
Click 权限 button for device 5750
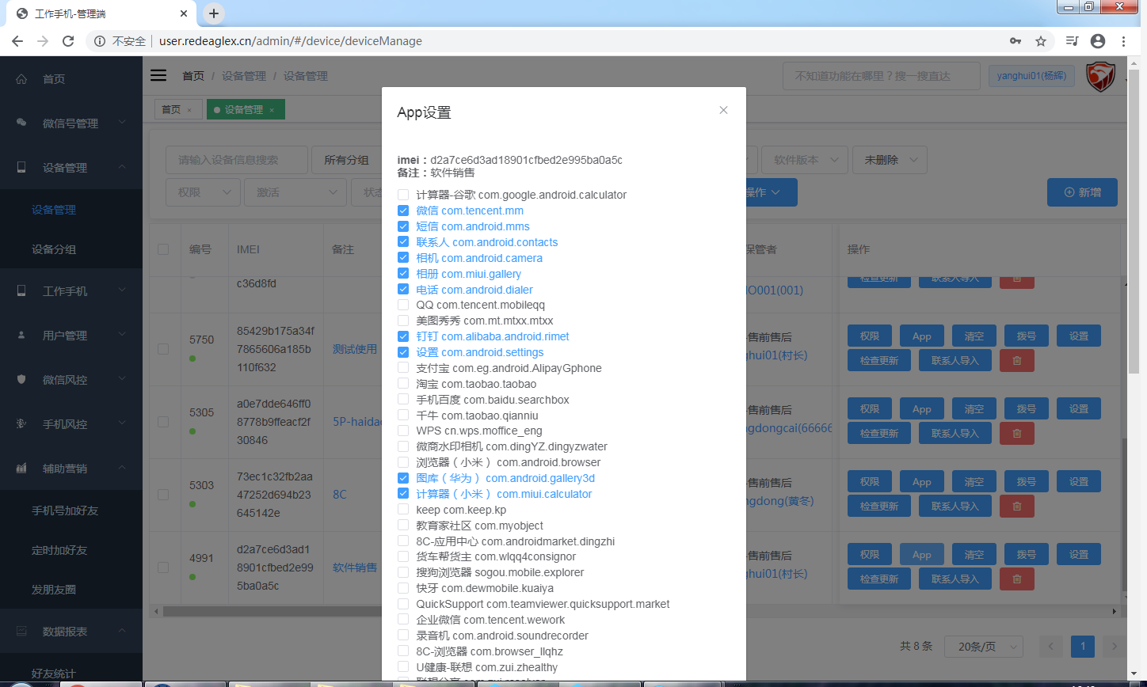coord(870,336)
